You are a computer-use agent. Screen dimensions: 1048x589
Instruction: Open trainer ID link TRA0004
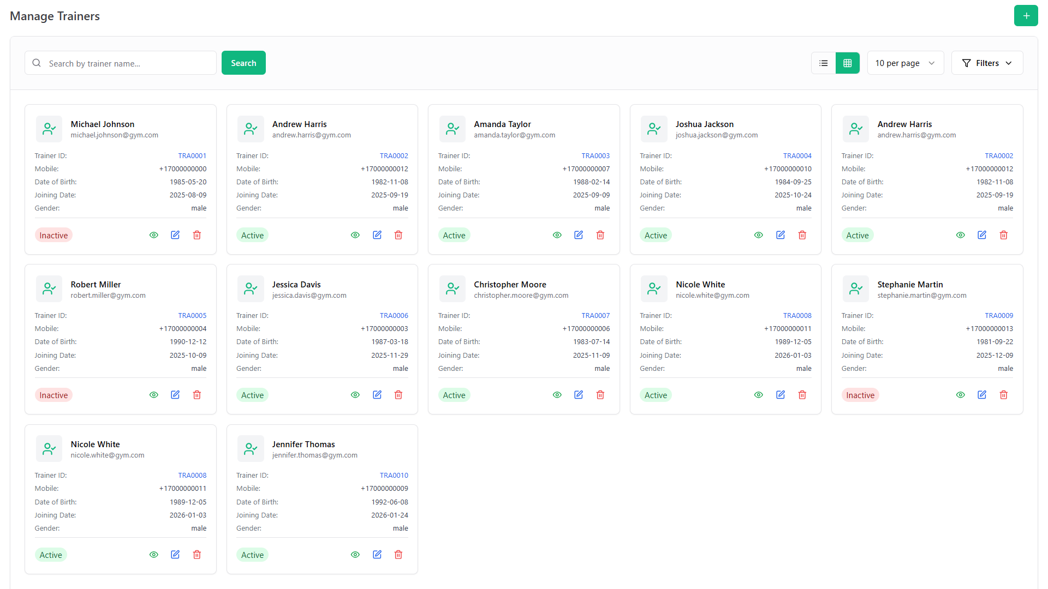pos(797,156)
